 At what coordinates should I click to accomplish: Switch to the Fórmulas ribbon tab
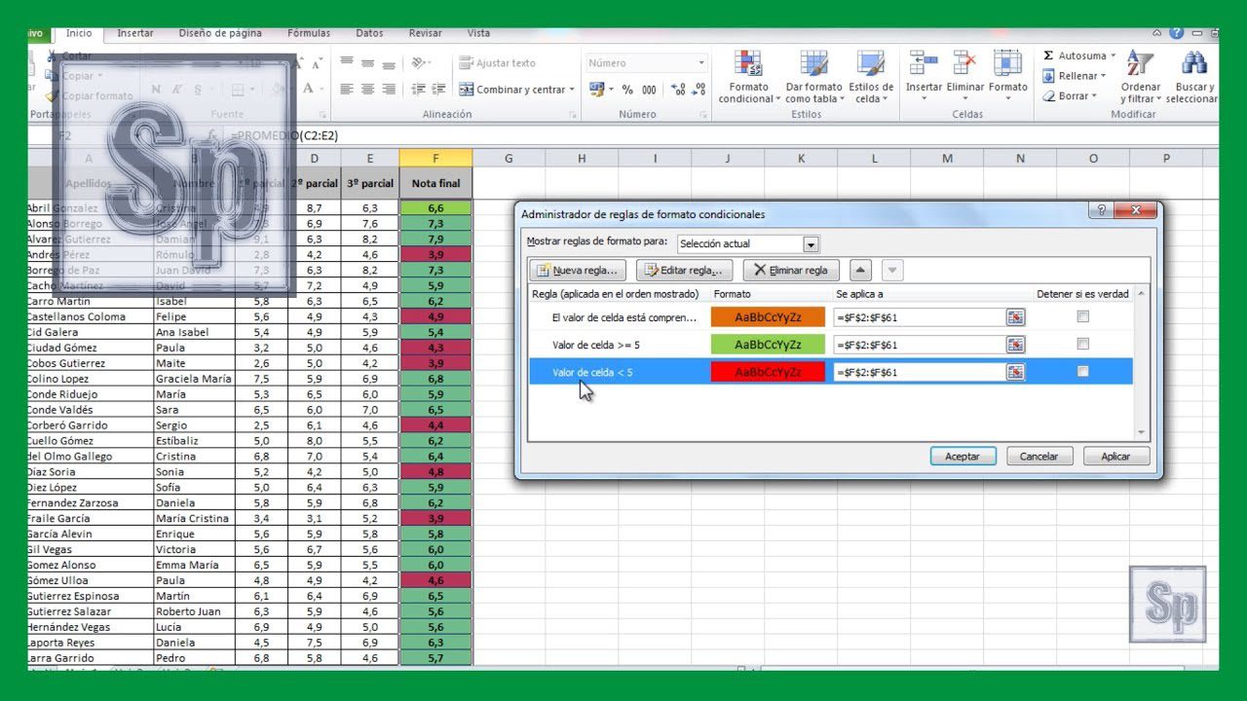pos(308,32)
